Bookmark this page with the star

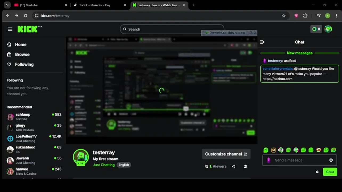click(x=284, y=16)
